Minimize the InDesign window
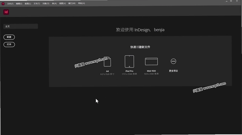This screenshot has height=135, width=242. 227,1
